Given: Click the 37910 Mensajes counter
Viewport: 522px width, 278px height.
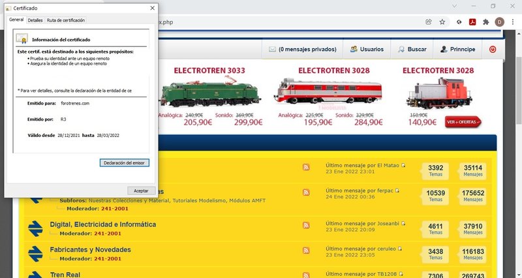Looking at the screenshot, I should [472, 229].
